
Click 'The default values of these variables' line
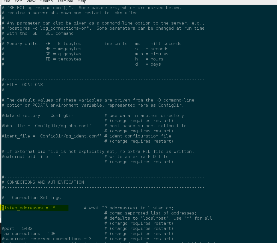(x=98, y=100)
